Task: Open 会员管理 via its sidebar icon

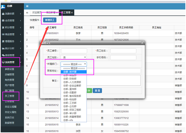Action: coord(3,21)
